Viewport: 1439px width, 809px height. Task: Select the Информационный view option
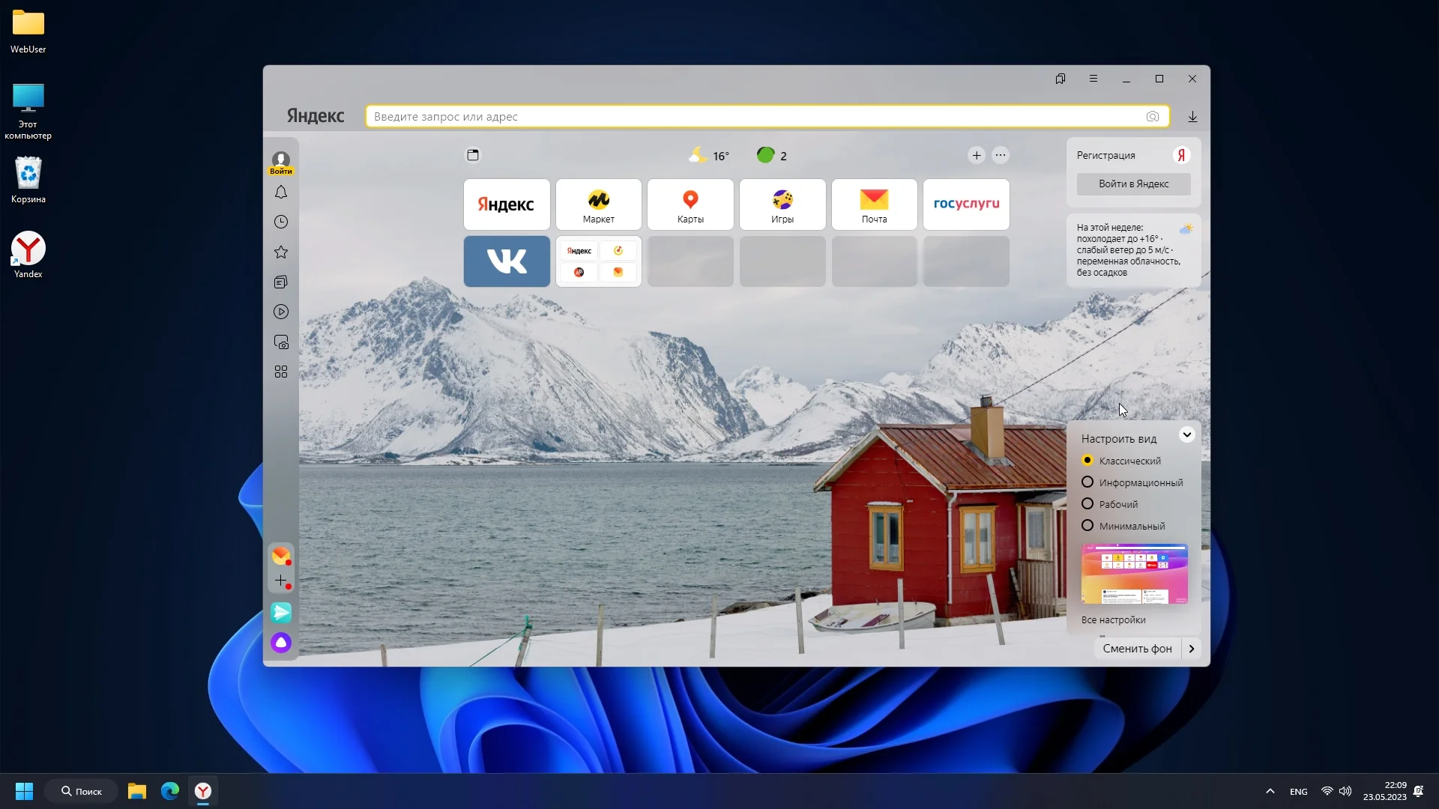(x=1087, y=482)
